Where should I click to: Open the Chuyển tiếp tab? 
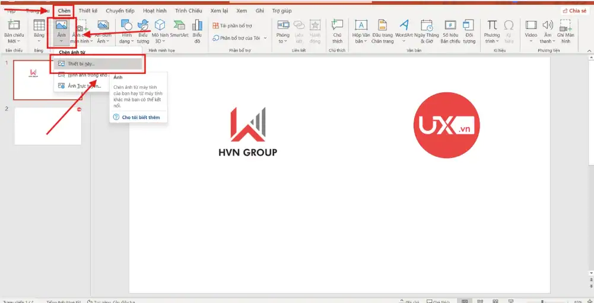[120, 11]
